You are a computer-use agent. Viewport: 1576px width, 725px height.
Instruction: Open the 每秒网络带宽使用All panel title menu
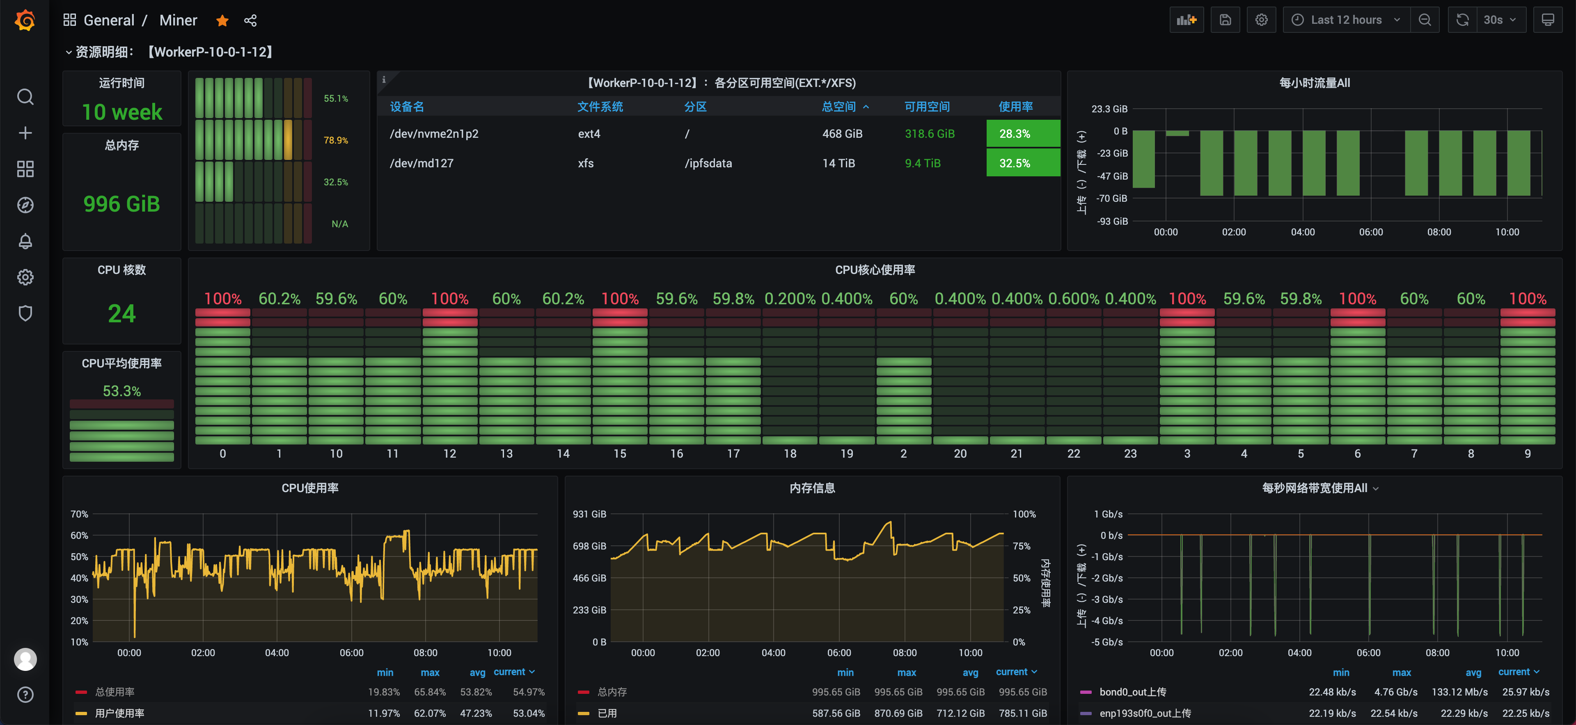[1314, 488]
